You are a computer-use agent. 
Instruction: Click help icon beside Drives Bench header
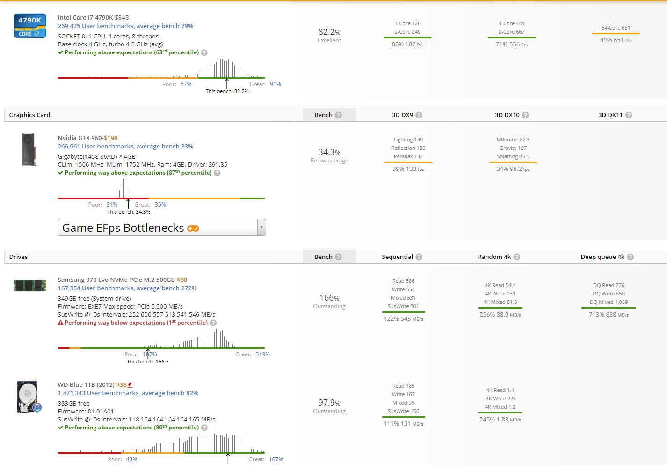tap(338, 257)
